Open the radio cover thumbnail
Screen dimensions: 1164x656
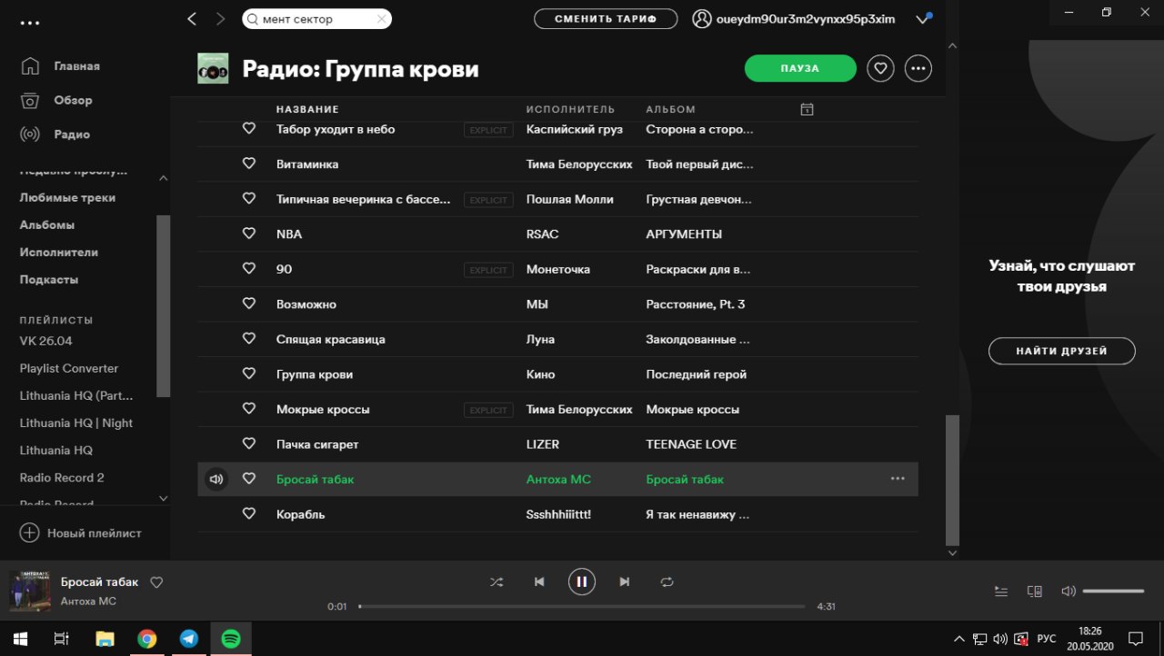[213, 69]
